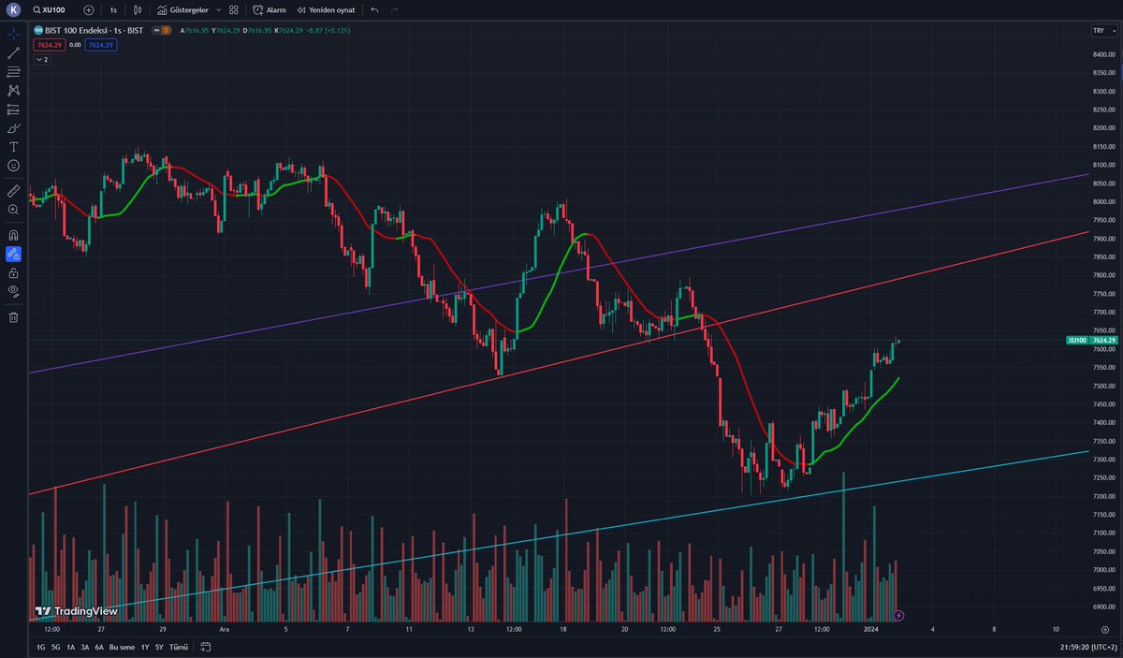Enable Magnet mode in the left toolbar

coord(12,234)
